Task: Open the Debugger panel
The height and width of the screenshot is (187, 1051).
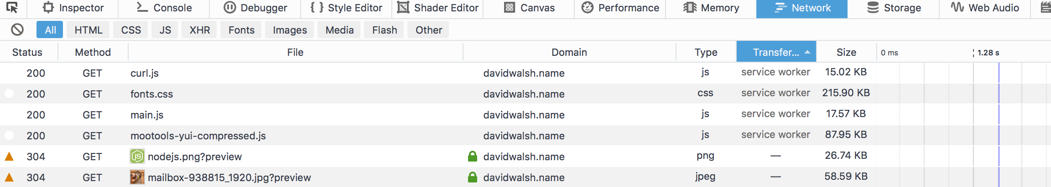Action: (x=255, y=8)
